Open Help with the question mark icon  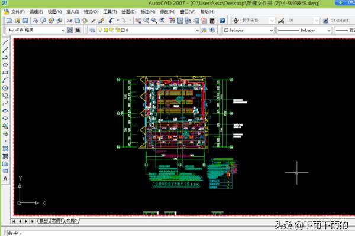[222, 21]
